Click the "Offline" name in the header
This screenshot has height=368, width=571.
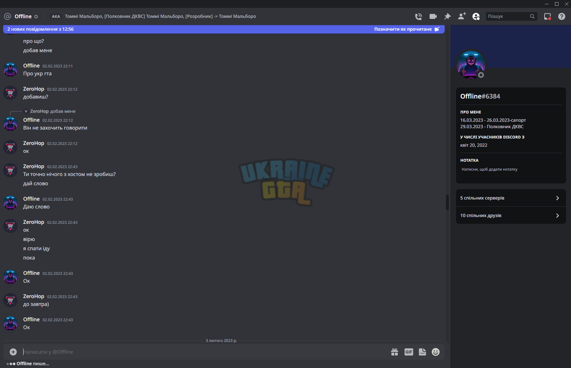[23, 16]
